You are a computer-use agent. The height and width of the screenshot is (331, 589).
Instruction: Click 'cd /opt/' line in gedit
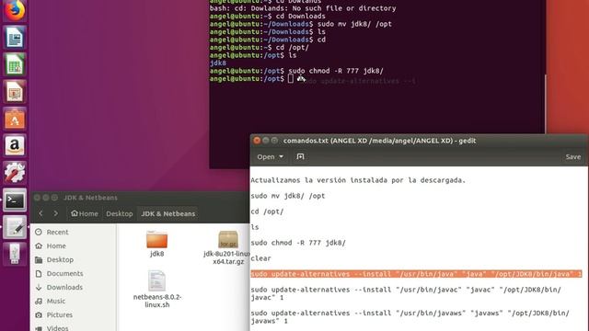tap(267, 211)
